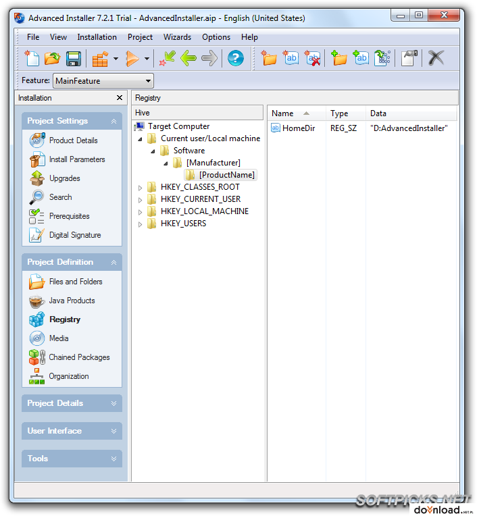477x516 pixels.
Task: Collapse the [Manufacturer] tree node
Action: pyautogui.click(x=166, y=163)
